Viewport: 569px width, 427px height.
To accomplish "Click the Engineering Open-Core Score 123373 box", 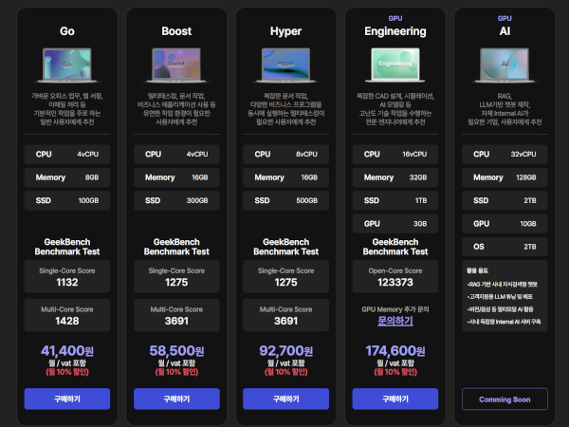I will tap(395, 276).
